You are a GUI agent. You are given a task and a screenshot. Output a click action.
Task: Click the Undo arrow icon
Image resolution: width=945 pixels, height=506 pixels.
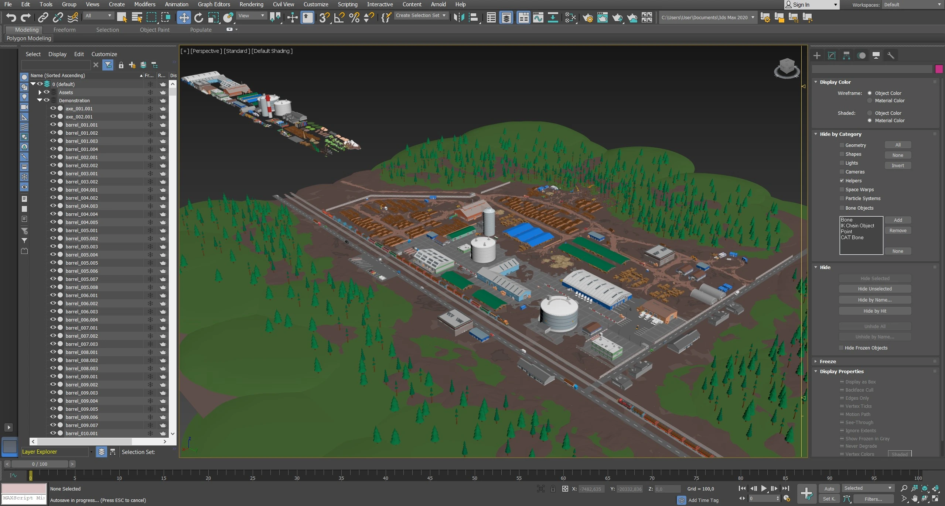11,17
